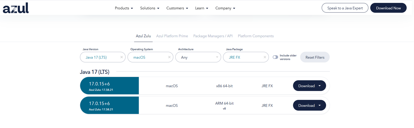Expand Download options arrow for x86 64-bit
414x128 pixels.
point(320,86)
